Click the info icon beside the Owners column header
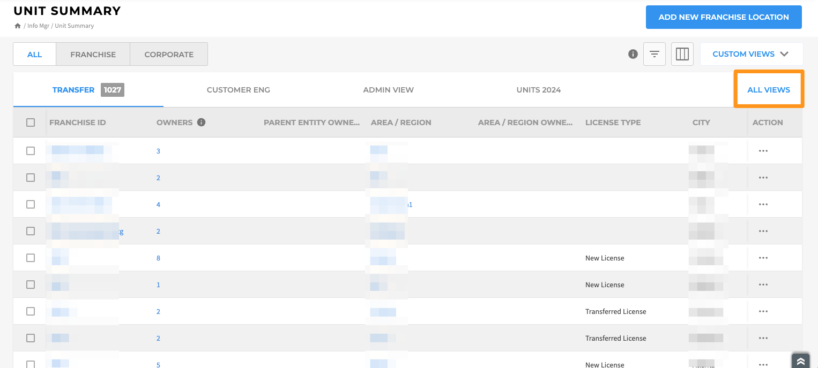Image resolution: width=818 pixels, height=368 pixels. pyautogui.click(x=201, y=122)
